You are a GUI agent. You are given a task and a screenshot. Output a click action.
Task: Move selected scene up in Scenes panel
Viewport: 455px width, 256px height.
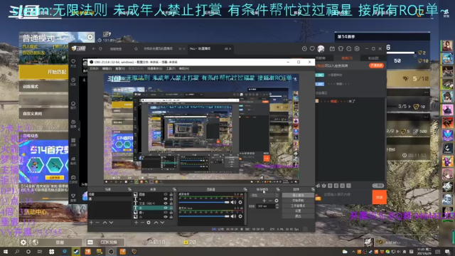pos(105,223)
